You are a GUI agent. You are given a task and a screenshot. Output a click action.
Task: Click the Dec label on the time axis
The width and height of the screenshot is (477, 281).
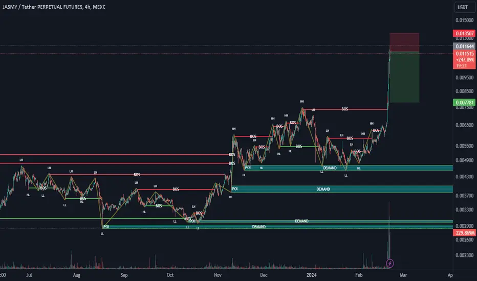pyautogui.click(x=264, y=275)
